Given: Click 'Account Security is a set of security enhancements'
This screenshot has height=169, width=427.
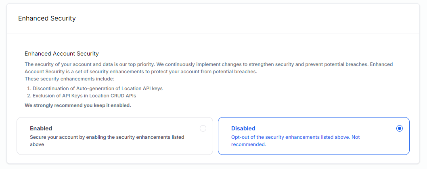Looking at the screenshot, I should [x=141, y=72].
